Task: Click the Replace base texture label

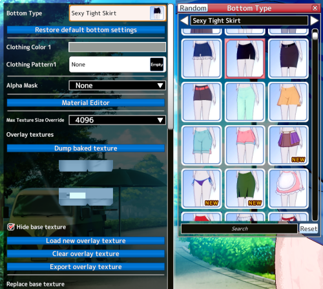Action: [36, 284]
